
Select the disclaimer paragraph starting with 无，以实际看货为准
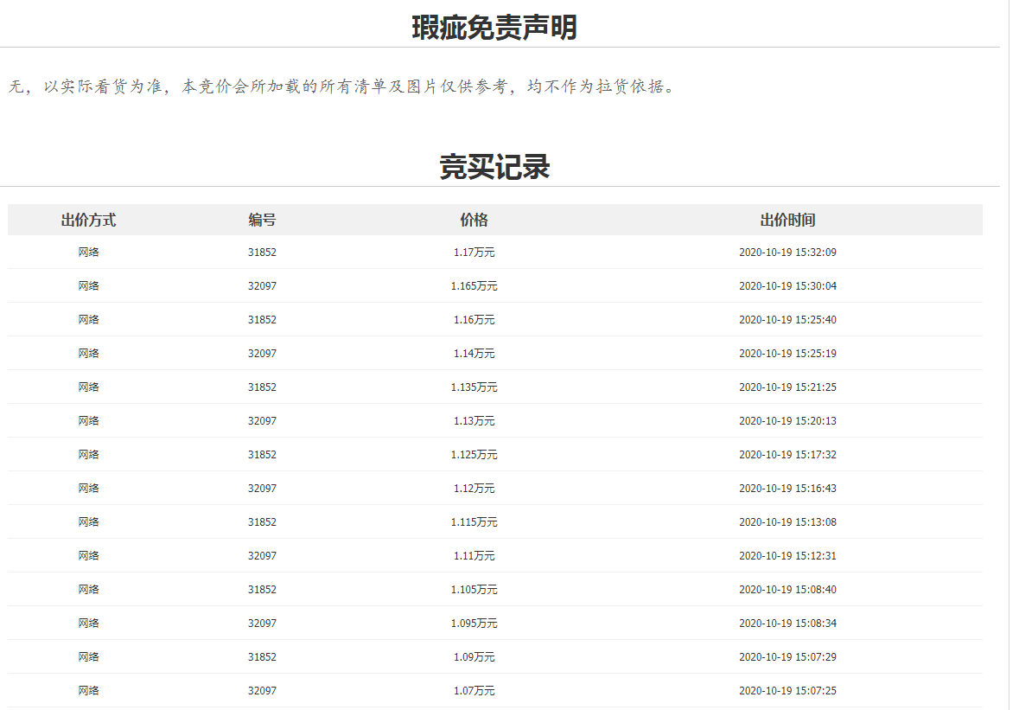342,86
